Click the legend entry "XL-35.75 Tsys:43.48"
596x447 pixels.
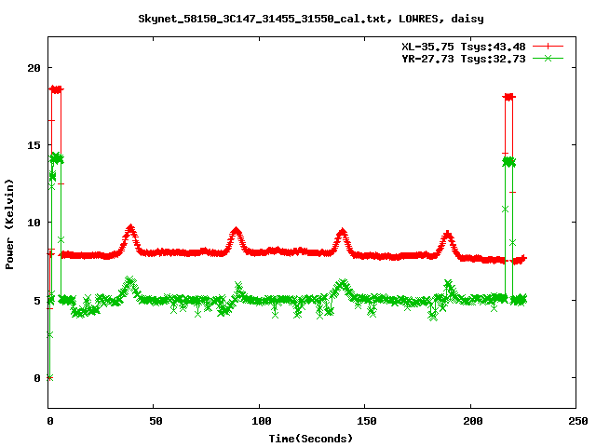(464, 47)
